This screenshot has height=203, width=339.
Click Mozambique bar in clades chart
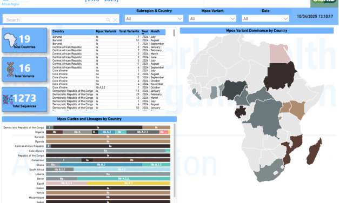pyautogui.click(x=108, y=198)
